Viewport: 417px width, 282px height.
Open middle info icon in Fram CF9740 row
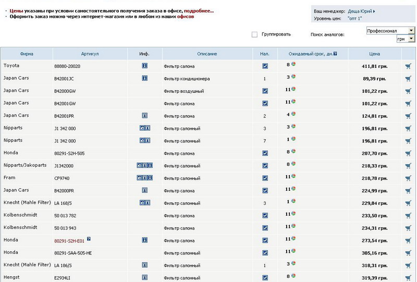click(x=145, y=178)
